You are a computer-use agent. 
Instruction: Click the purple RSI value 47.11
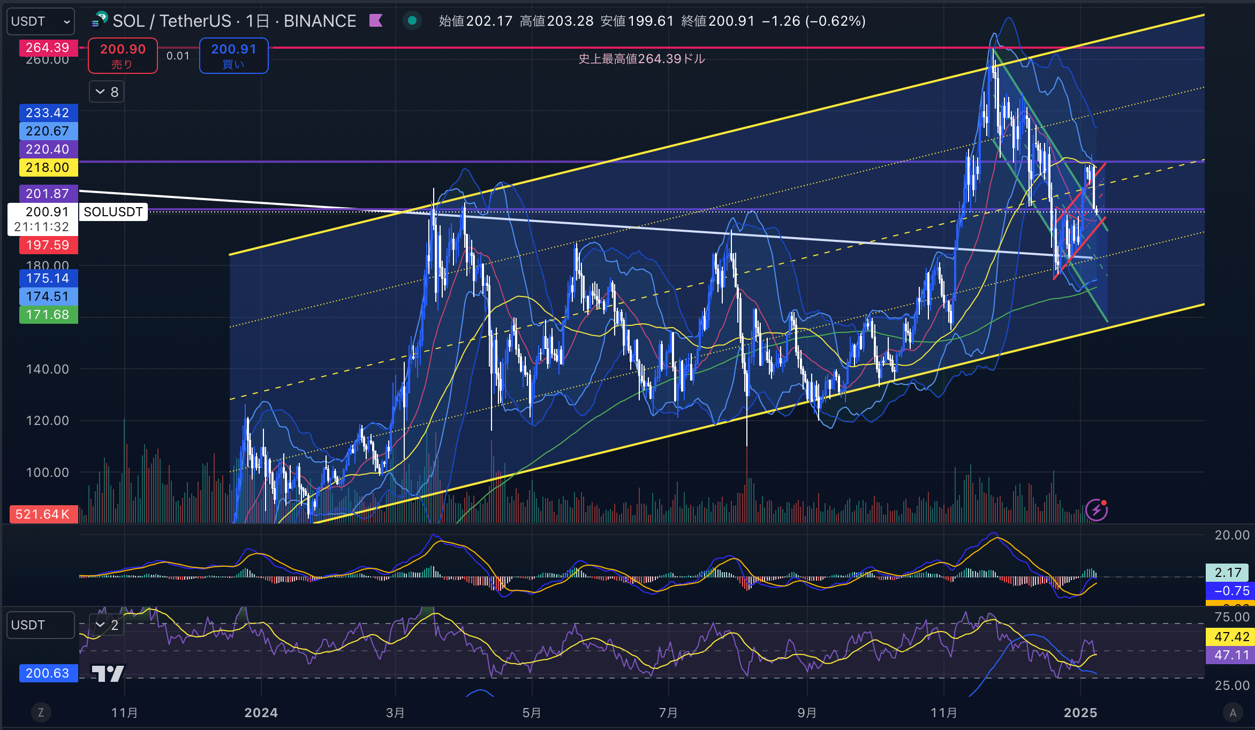click(x=1230, y=655)
